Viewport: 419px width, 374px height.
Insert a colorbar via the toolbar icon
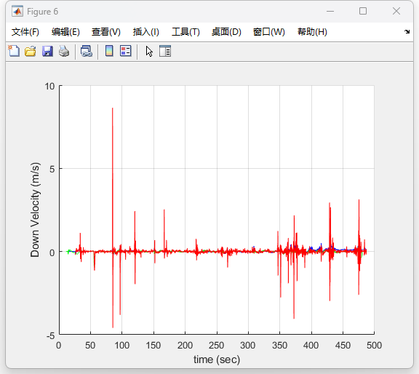pos(109,51)
